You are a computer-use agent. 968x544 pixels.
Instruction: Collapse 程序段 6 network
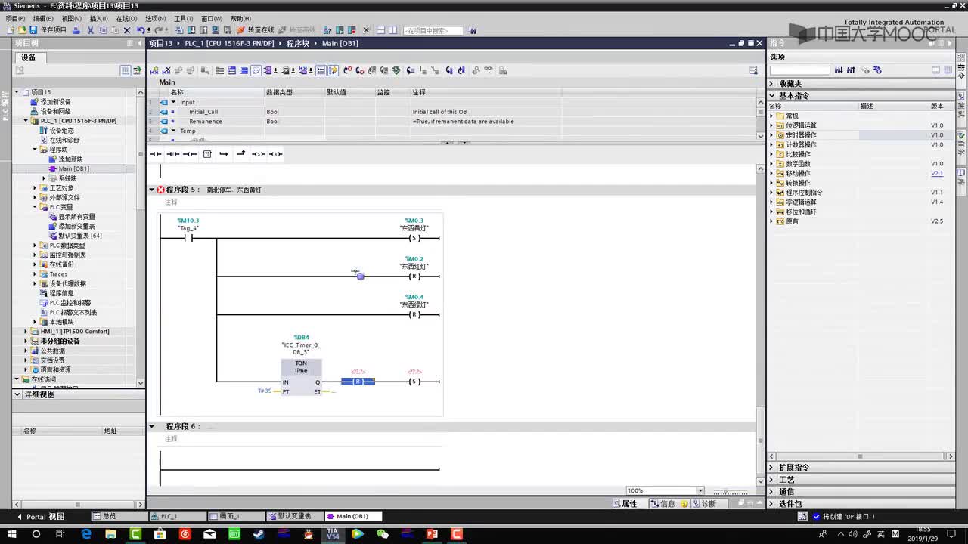pyautogui.click(x=151, y=427)
